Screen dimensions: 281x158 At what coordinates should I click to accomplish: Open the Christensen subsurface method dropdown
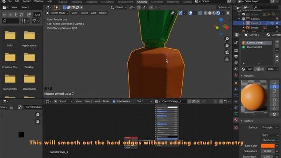(x=270, y=140)
